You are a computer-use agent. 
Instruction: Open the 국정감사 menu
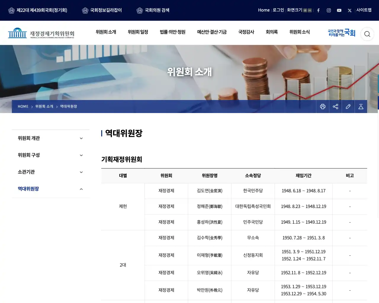(246, 32)
